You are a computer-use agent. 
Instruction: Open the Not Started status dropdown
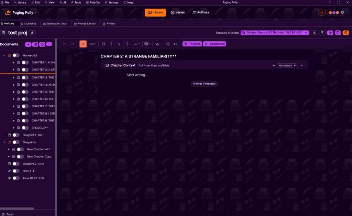[x=287, y=65]
